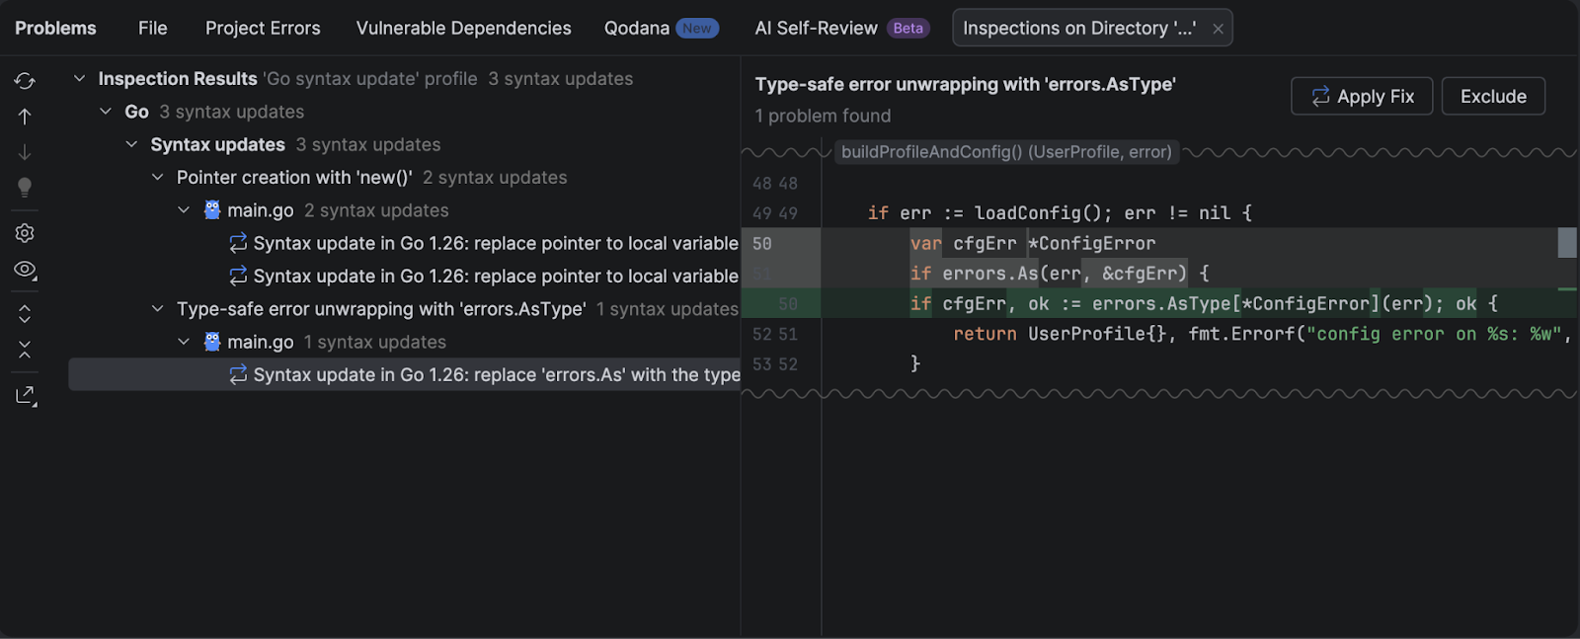Open inspection settings gear icon
The image size is (1580, 639).
25,233
